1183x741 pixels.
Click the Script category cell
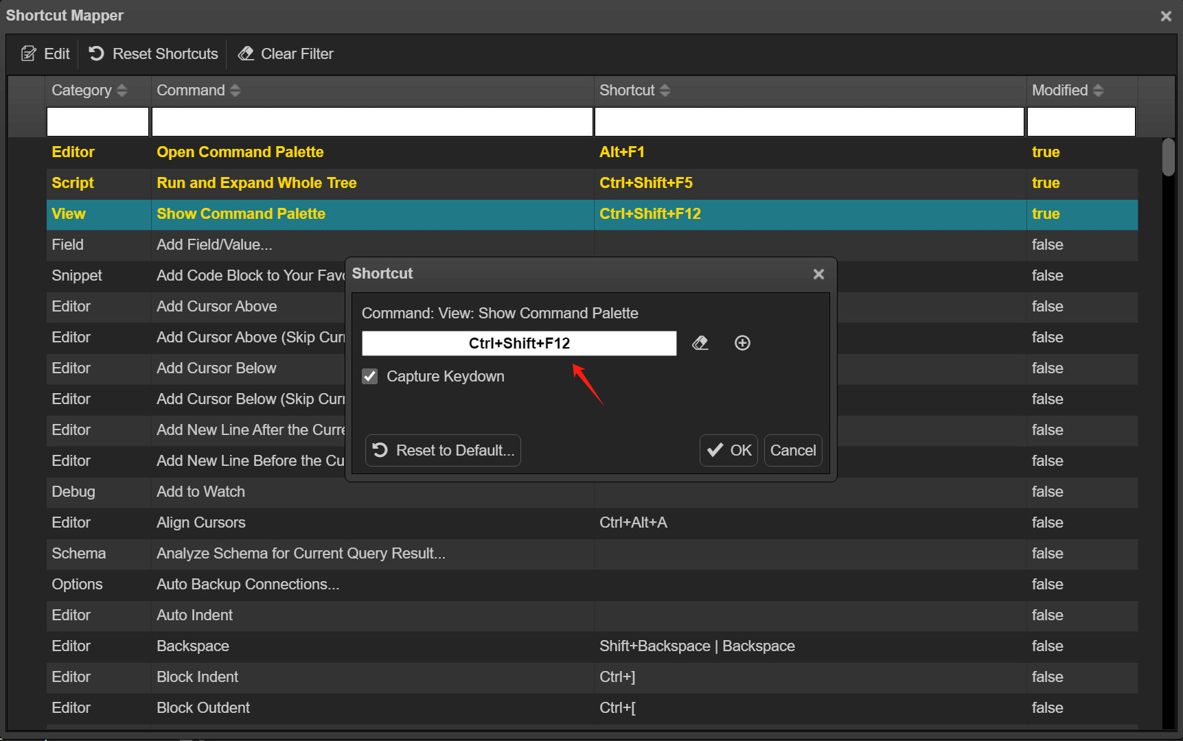click(x=99, y=183)
